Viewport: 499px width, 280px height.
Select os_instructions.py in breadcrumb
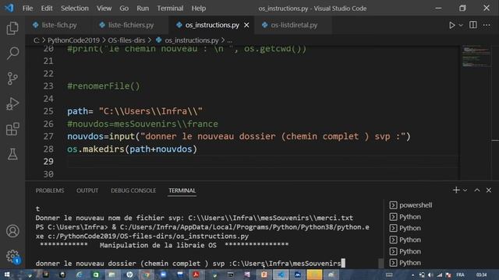[x=192, y=40]
